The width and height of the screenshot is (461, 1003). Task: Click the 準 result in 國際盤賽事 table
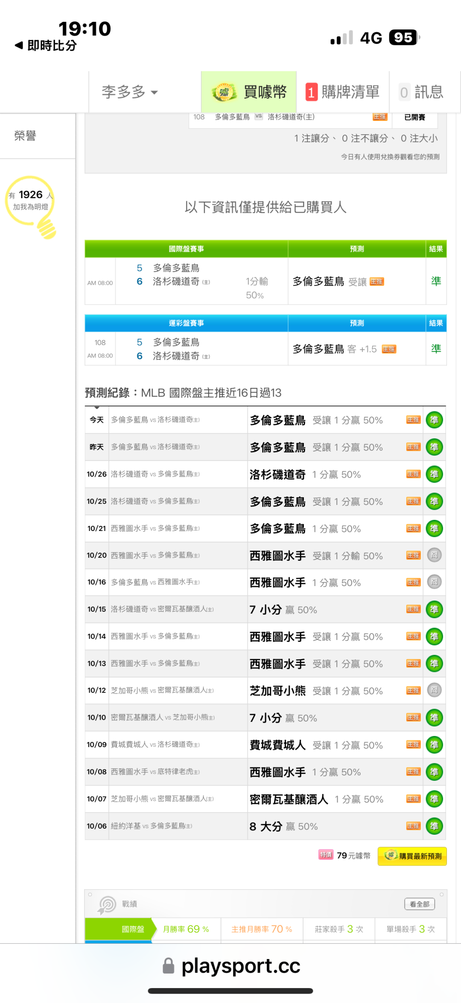pos(436,281)
